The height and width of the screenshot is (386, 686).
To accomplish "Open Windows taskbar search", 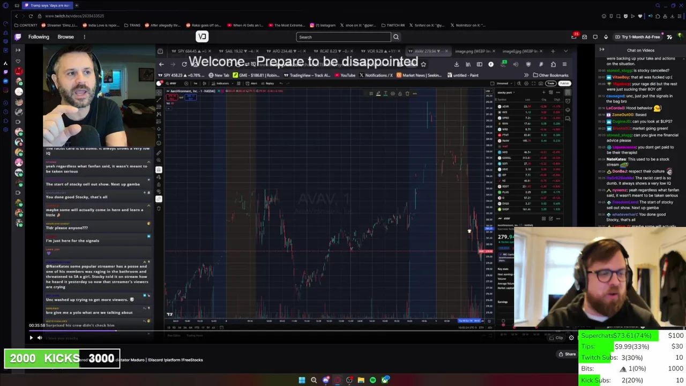I will pos(314,380).
